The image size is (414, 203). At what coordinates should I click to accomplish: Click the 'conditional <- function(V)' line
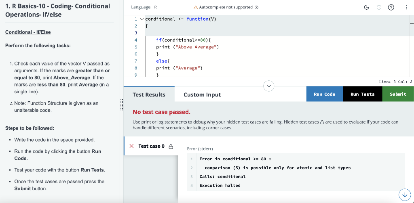181,19
